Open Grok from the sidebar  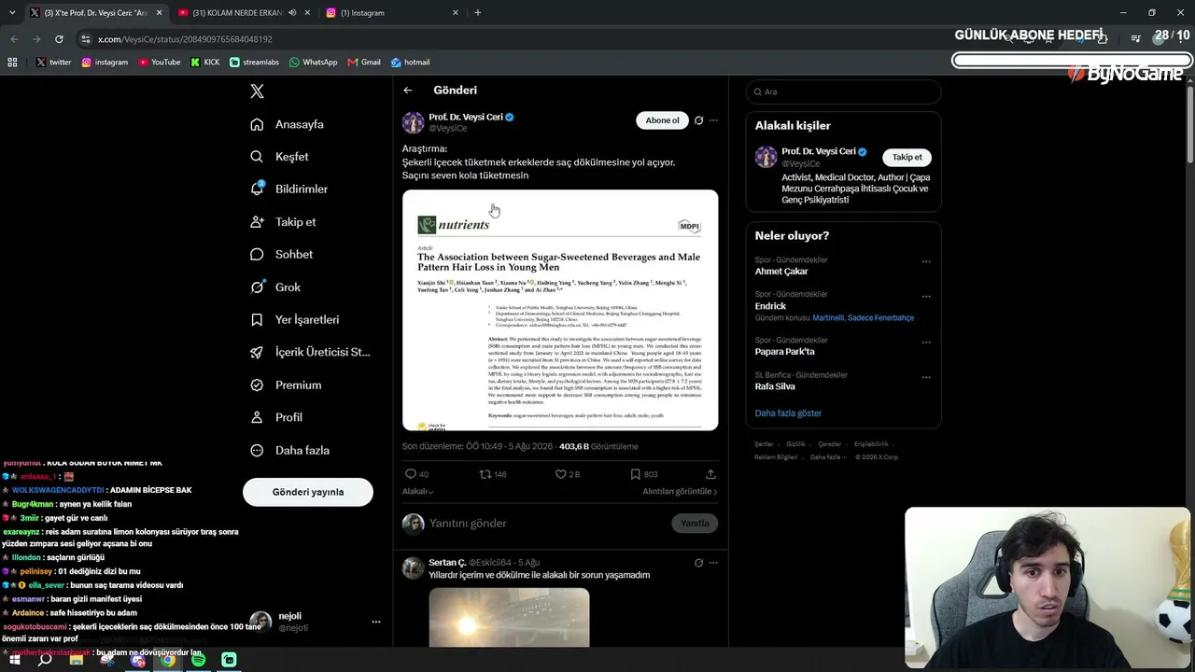275,287
